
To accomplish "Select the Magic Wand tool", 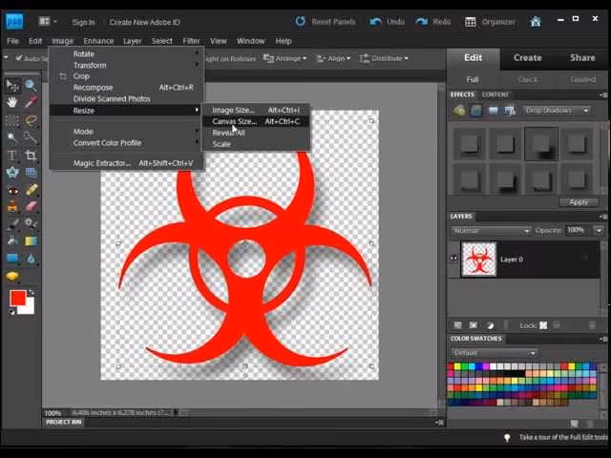I will point(12,137).
